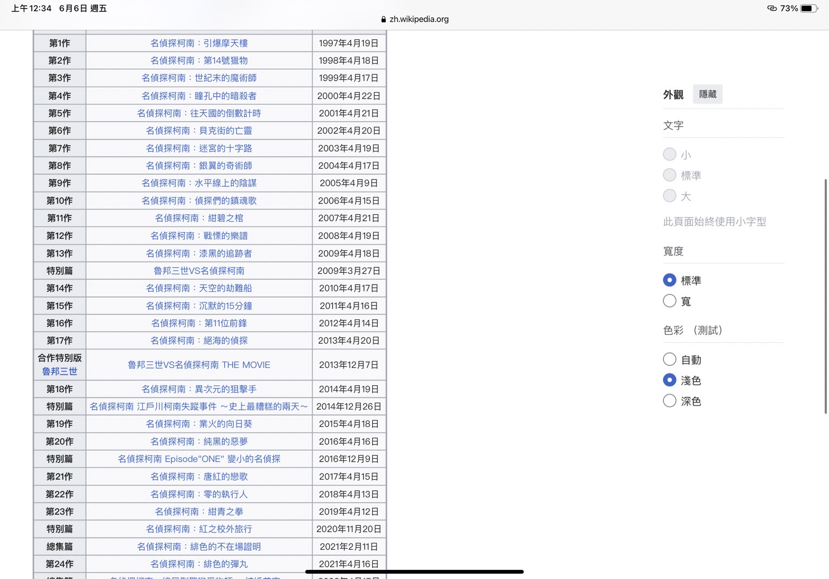The image size is (829, 579).
Task: Open 名偵探柯南：貝克街的亡靈 link
Action: (199, 130)
